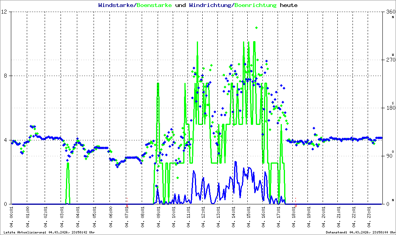The width and height of the screenshot is (396, 235).
Task: Click time label '04. 11:01'
Action: tap(188, 217)
